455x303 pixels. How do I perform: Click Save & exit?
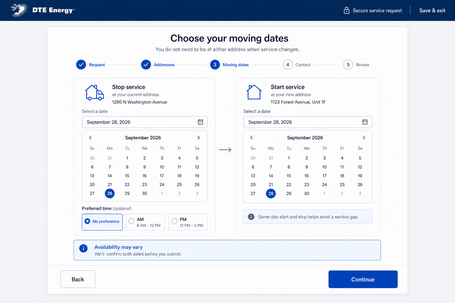432,10
